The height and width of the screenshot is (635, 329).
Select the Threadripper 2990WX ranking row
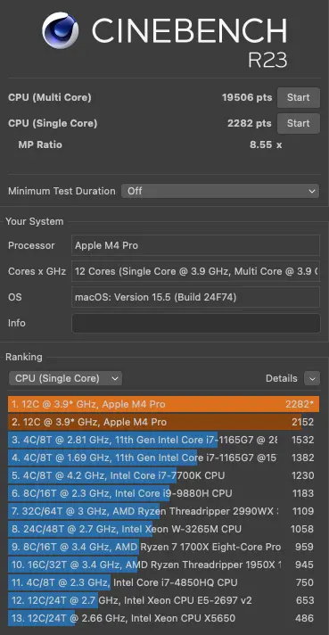tap(163, 511)
